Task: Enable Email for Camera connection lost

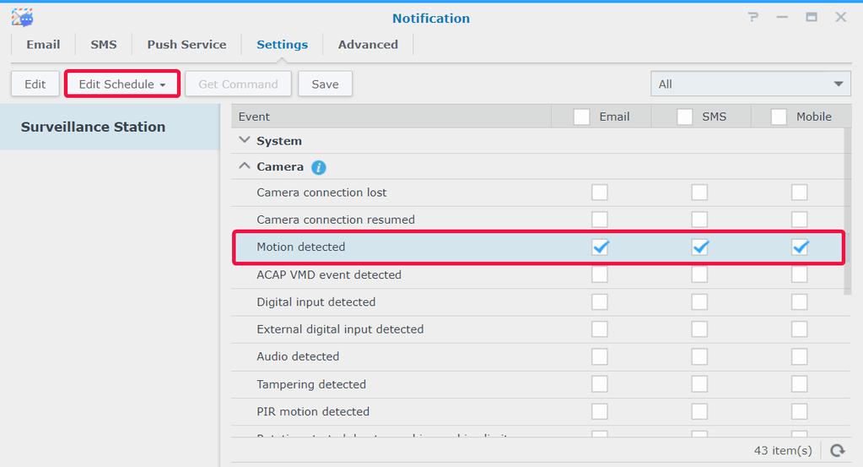Action: (x=600, y=193)
